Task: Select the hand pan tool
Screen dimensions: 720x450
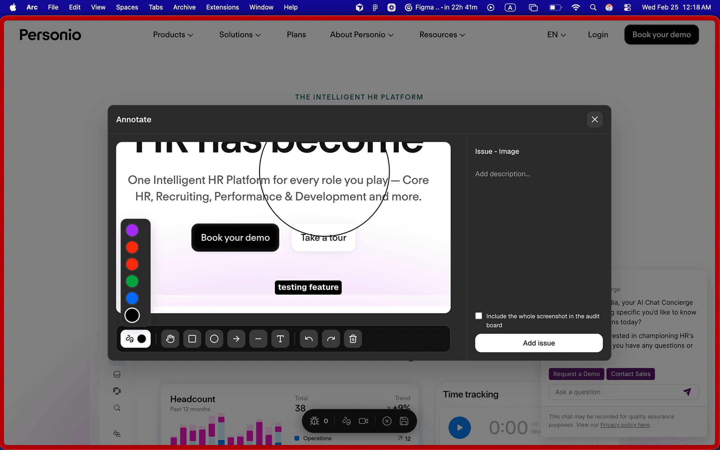Action: [x=170, y=339]
